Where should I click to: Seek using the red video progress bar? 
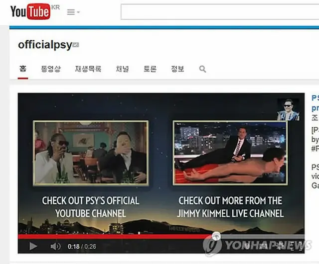(x=161, y=236)
